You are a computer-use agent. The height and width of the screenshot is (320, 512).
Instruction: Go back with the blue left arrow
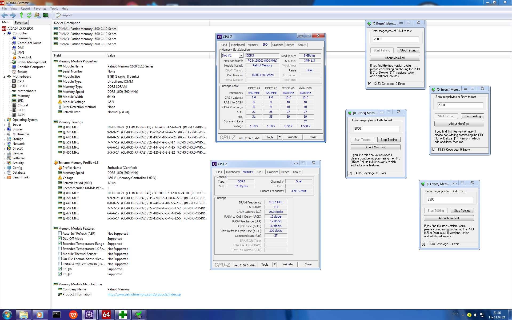pos(5,15)
